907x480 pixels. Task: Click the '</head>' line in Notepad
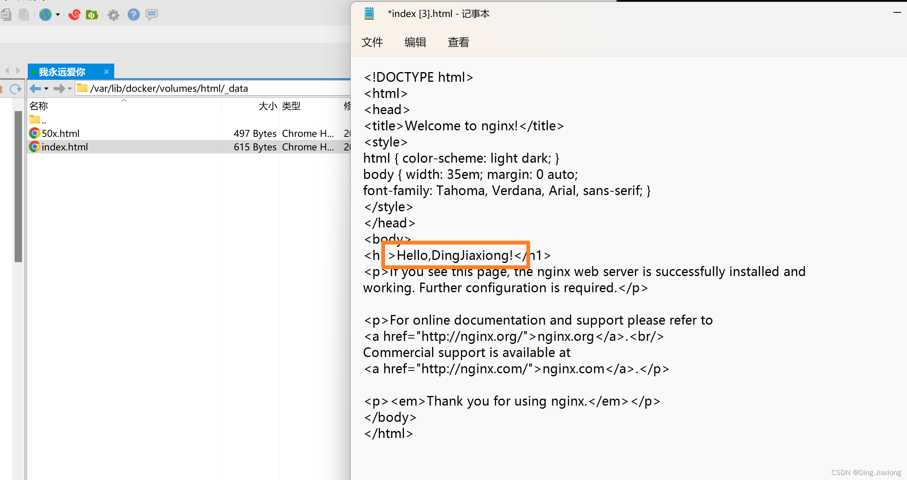point(389,223)
